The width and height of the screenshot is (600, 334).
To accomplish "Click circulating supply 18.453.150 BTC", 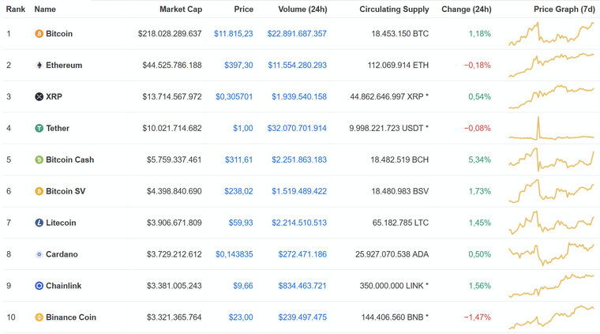I will (x=400, y=34).
